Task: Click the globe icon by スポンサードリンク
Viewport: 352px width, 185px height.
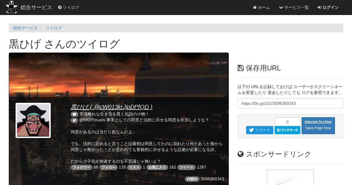Action: click(241, 154)
